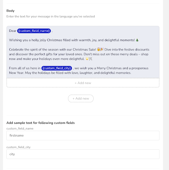The height and width of the screenshot is (170, 169).
Task: Click the custom_field_city label above city
Action: 19,147
